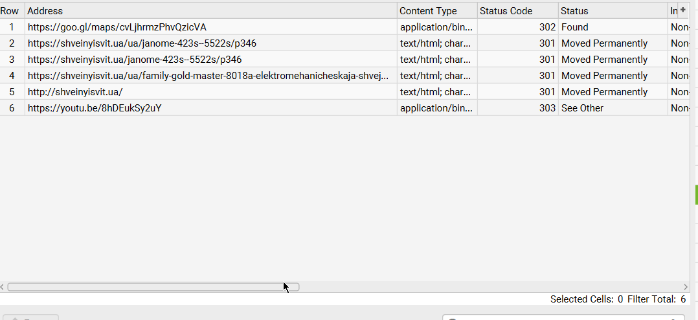698x320 pixels.
Task: Sort by the Status Code column header
Action: [517, 11]
